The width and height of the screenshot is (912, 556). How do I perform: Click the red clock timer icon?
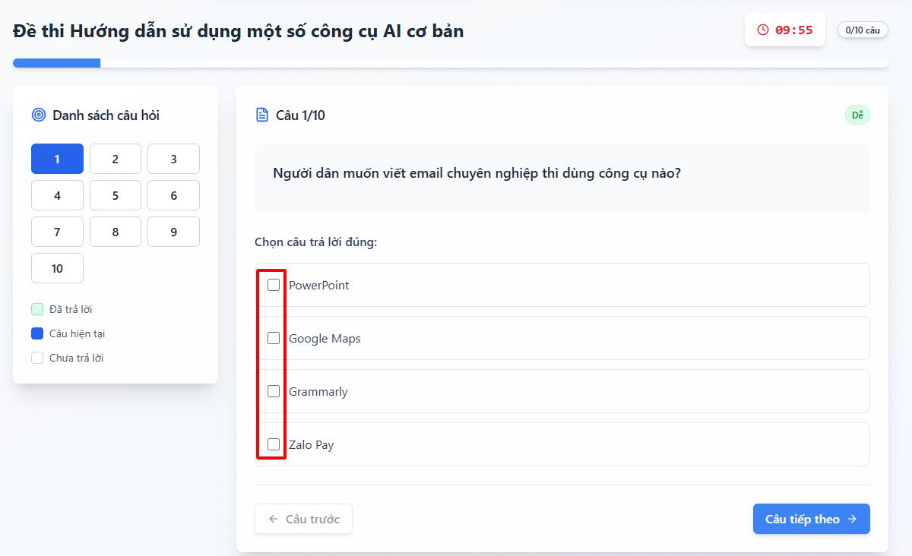(x=763, y=30)
